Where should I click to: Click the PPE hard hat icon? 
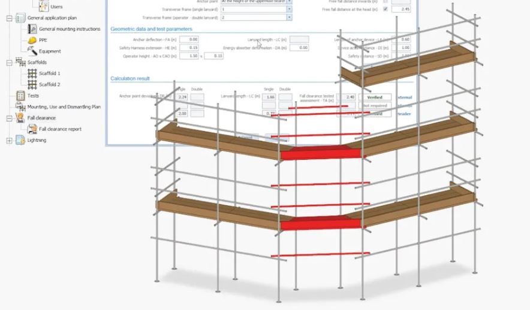[x=32, y=40]
